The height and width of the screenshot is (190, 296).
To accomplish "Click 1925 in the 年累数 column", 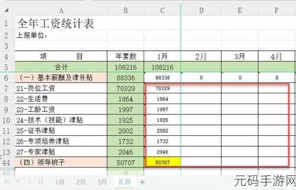I will (125, 120).
